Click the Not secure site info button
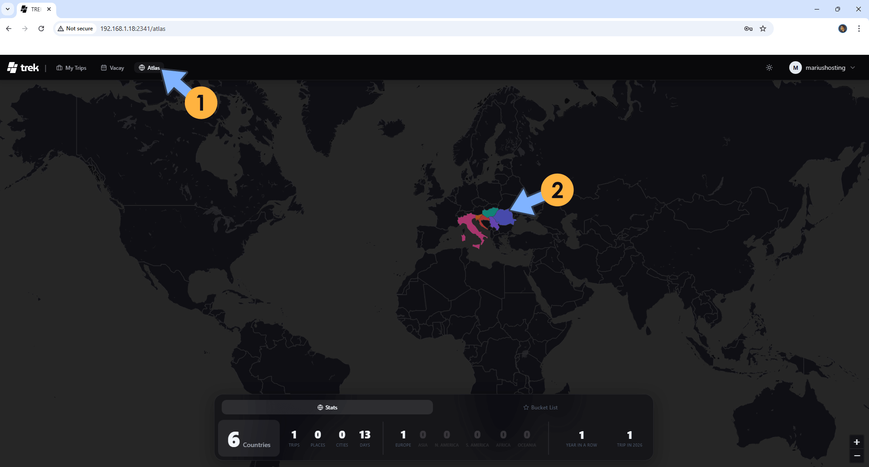 tap(75, 29)
